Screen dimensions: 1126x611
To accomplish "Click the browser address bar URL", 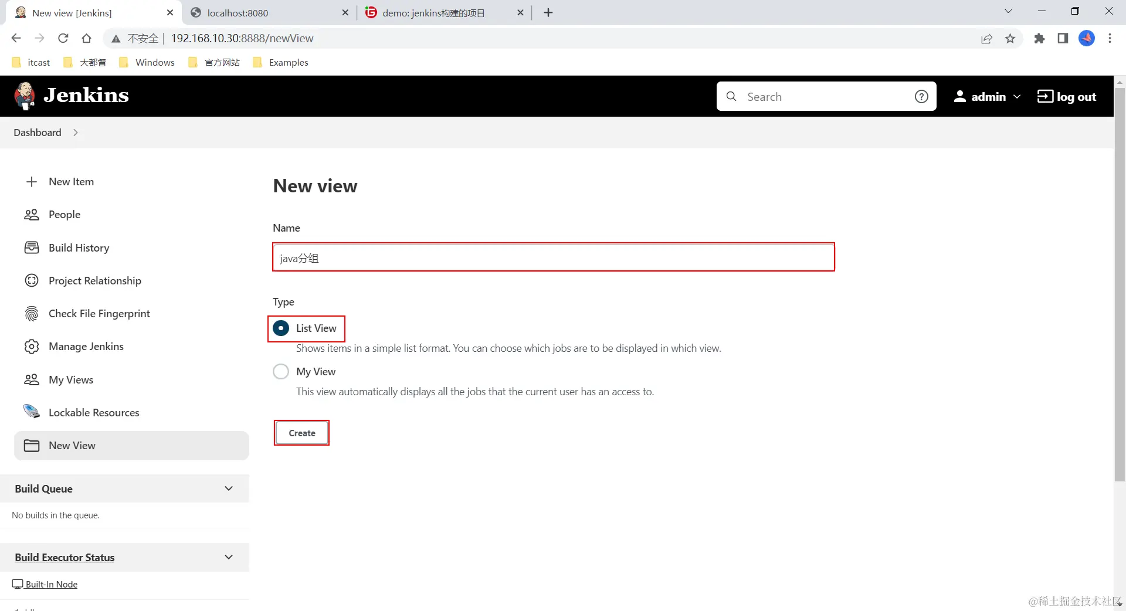I will (x=242, y=38).
